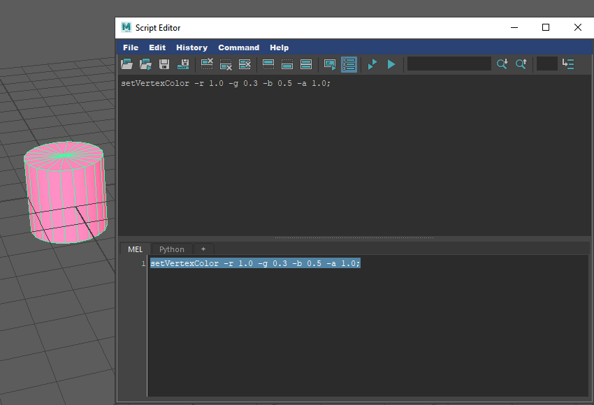
Task: Open the Command menu
Action: [238, 47]
